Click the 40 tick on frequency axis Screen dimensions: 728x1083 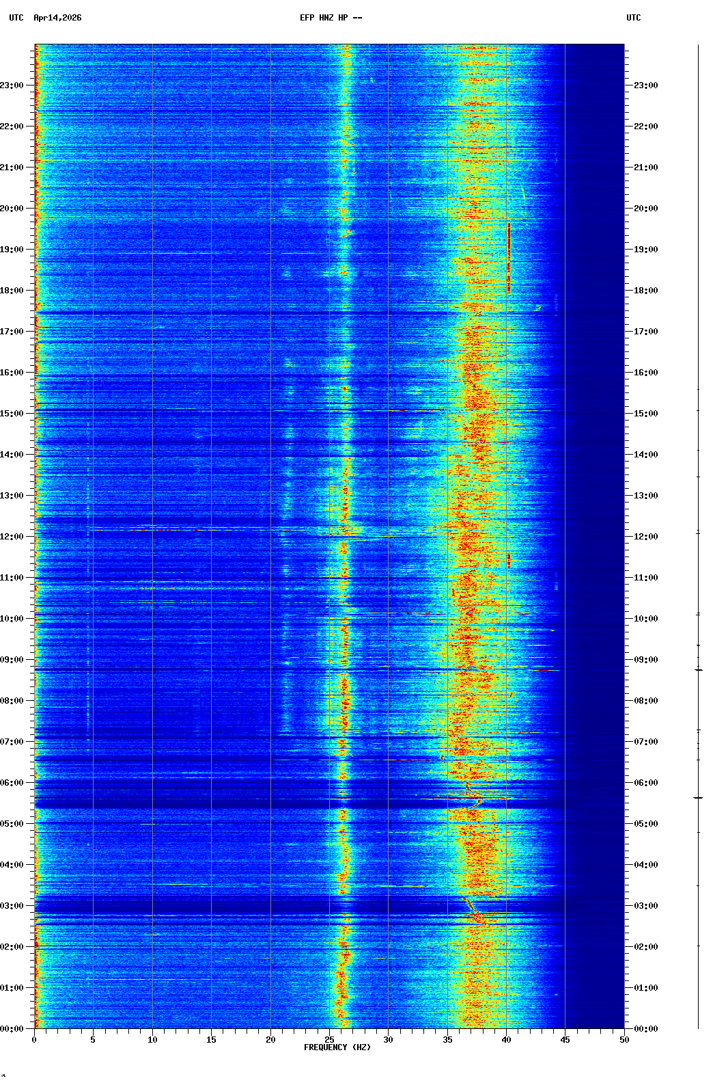pyautogui.click(x=506, y=1040)
